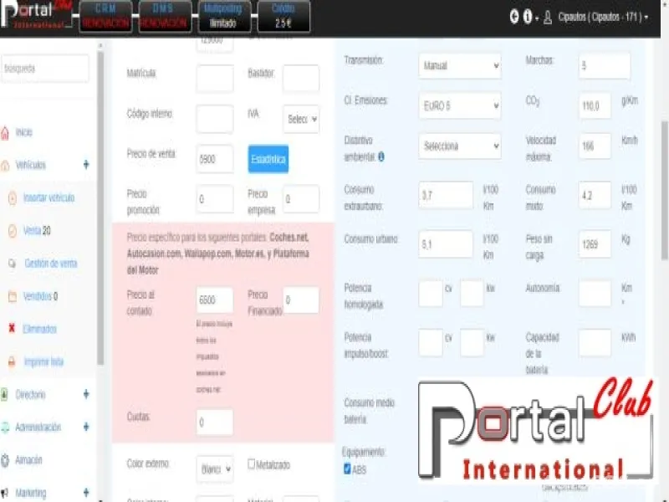This screenshot has width=669, height=502.
Task: Click the Inicio home icon in sidebar
Action: click(x=6, y=133)
